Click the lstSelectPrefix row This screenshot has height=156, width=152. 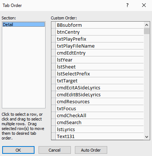(x=99, y=74)
